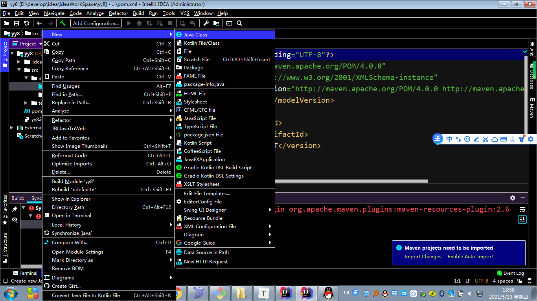Click the editor horizontal scrollbar

351,181
